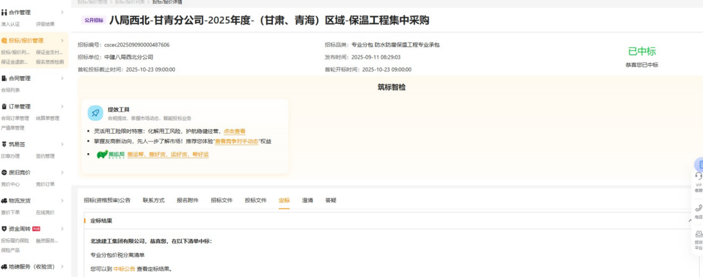Open the 中标公告 link
The width and height of the screenshot is (703, 277).
pyautogui.click(x=124, y=269)
